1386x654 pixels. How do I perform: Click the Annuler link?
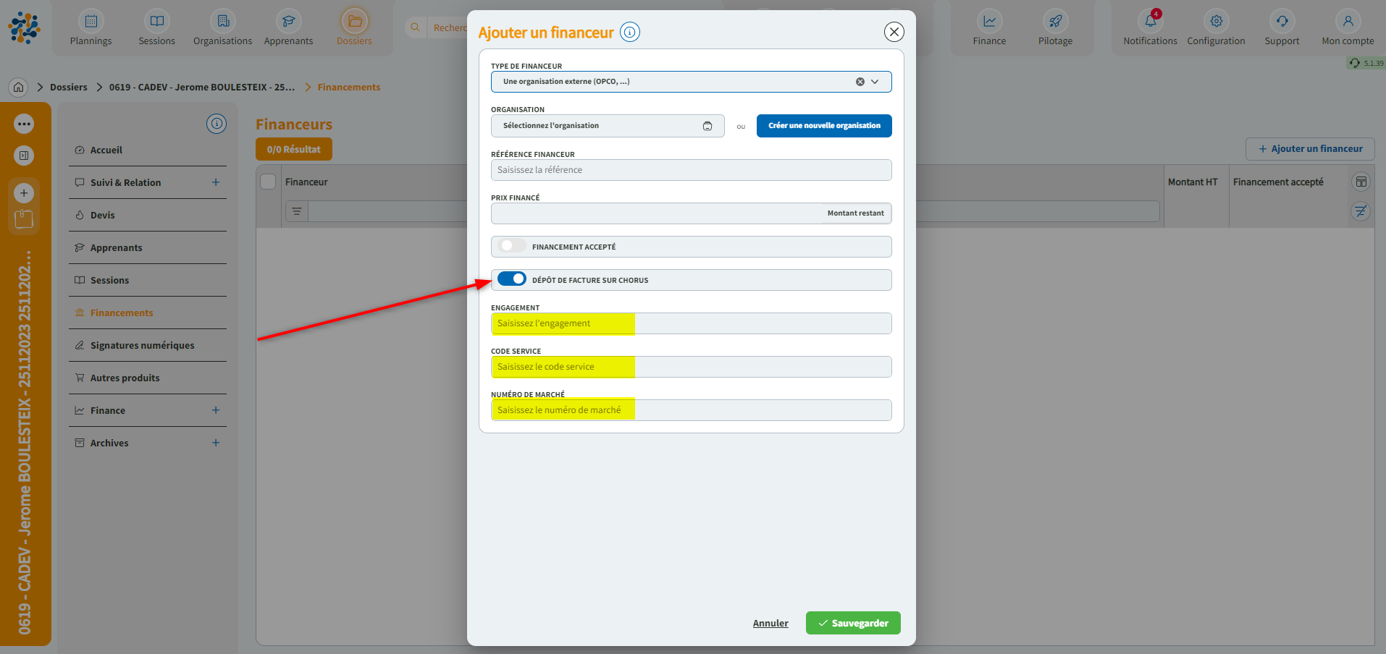click(x=770, y=623)
